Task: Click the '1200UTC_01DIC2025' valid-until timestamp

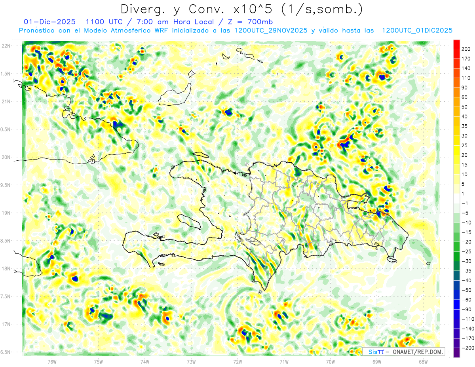Action: (417, 30)
